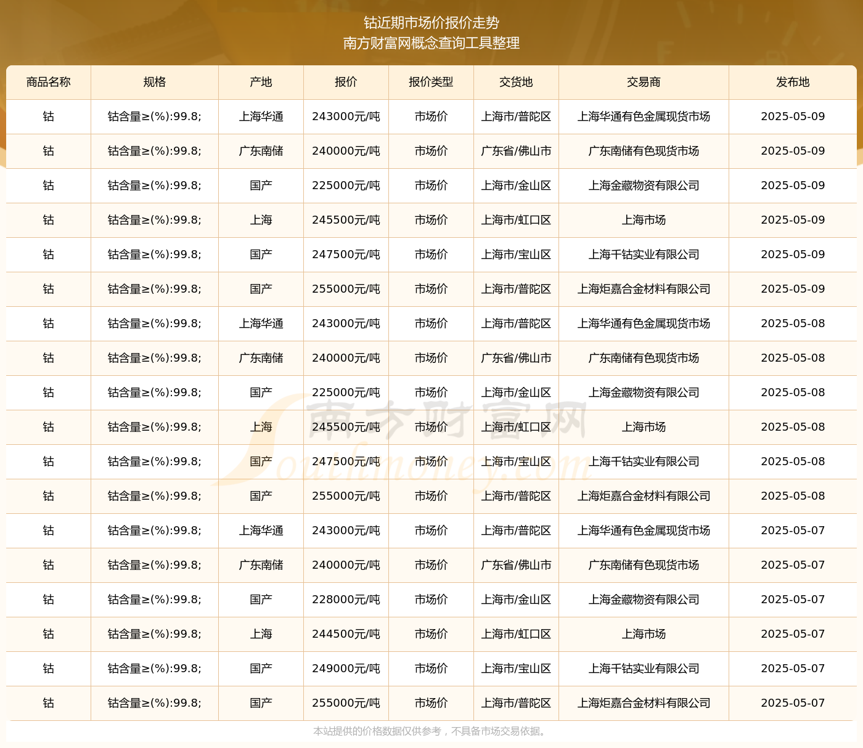This screenshot has height=748, width=863.
Task: Click 钴含量≥(%):99.8; in the 249000元/吨 row
Action: coord(155,669)
